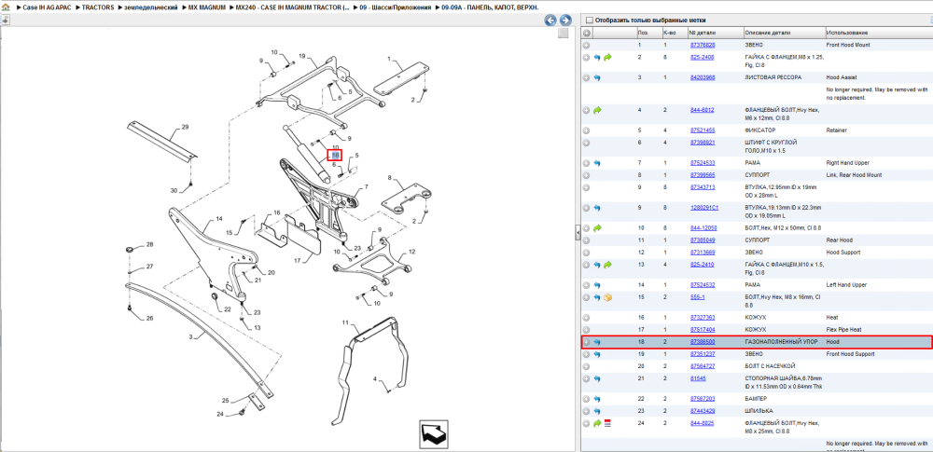Image resolution: width=933 pixels, height=452 pixels.
Task: Click the blue arrow icon for part 81545
Action: pos(597,379)
